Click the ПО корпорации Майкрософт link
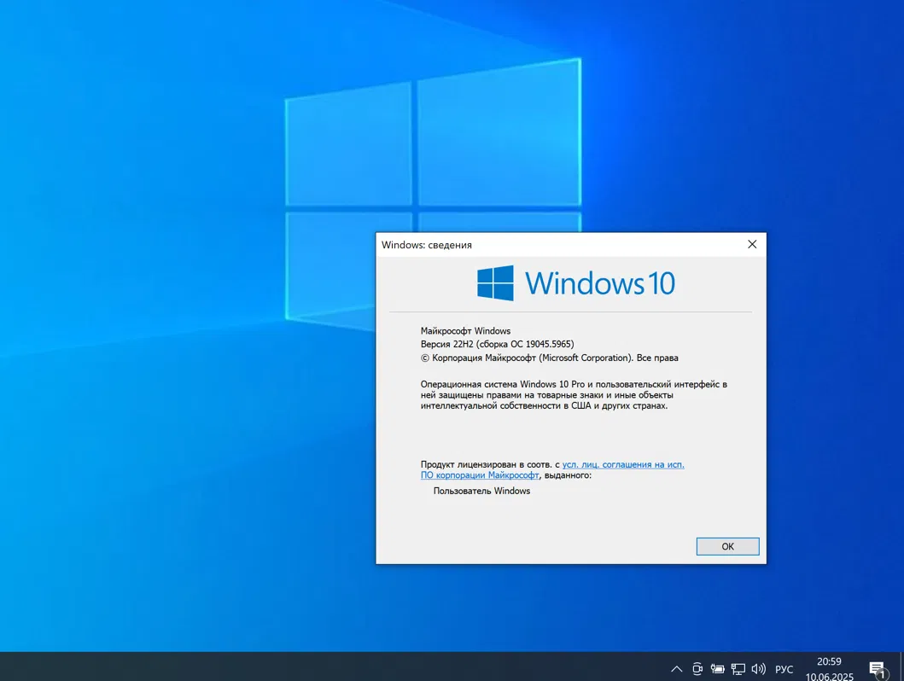Screen dimensions: 904x681 tap(479, 474)
